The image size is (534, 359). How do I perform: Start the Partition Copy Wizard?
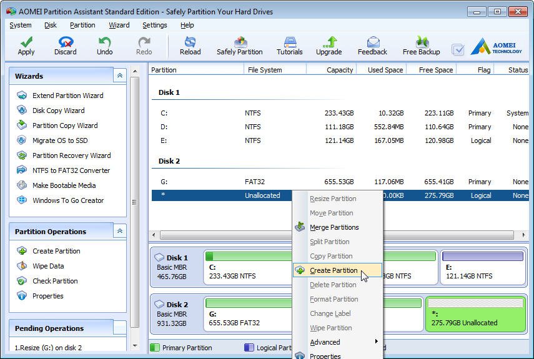coord(57,125)
